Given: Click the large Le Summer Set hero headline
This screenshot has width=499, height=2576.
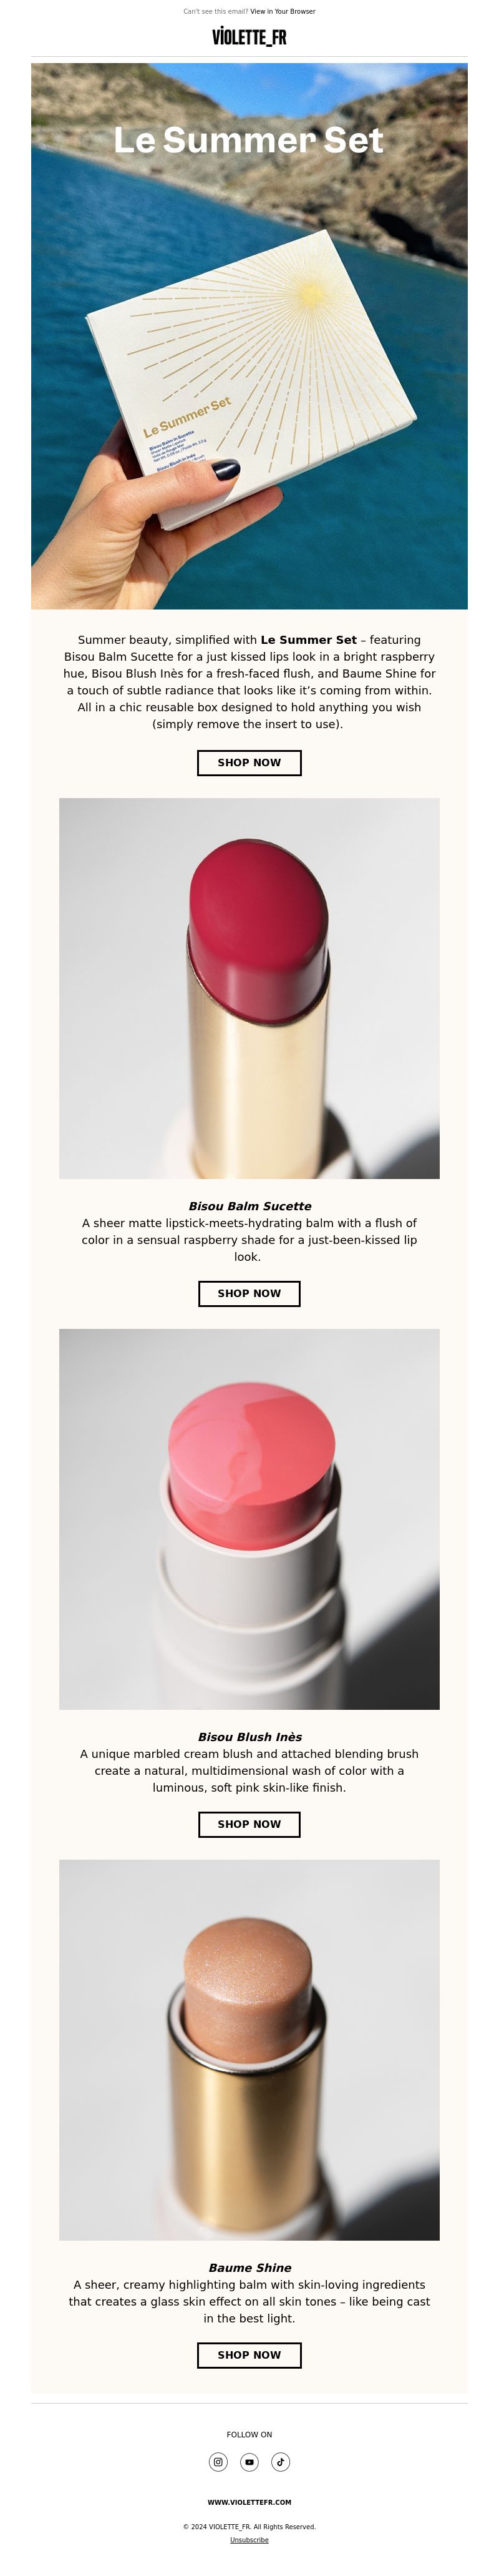Looking at the screenshot, I should [x=248, y=140].
